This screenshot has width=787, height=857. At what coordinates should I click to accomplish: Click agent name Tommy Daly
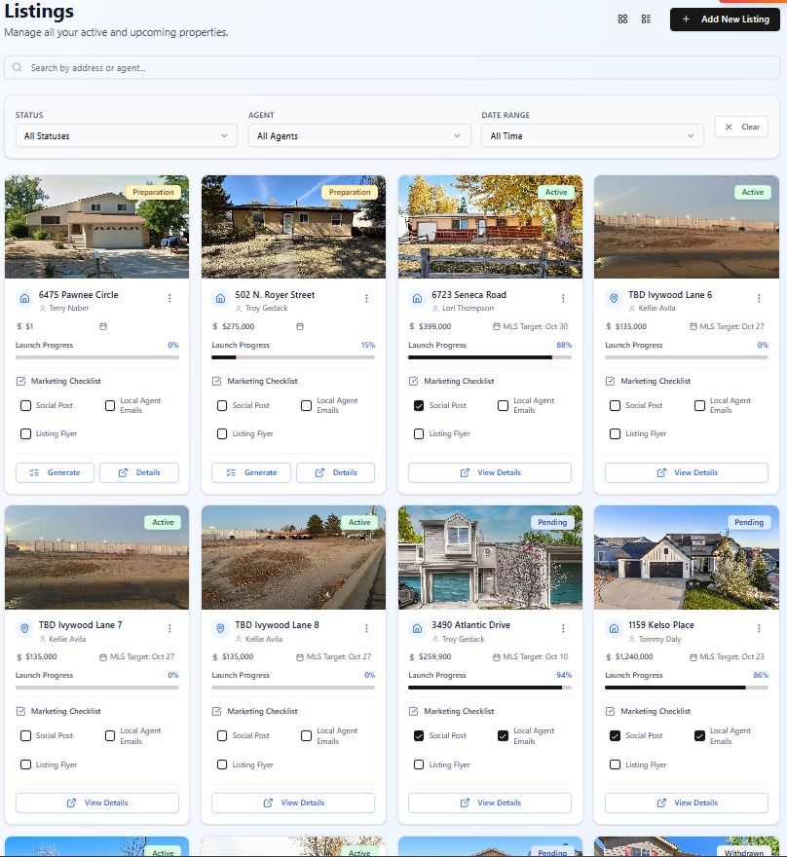[659, 639]
